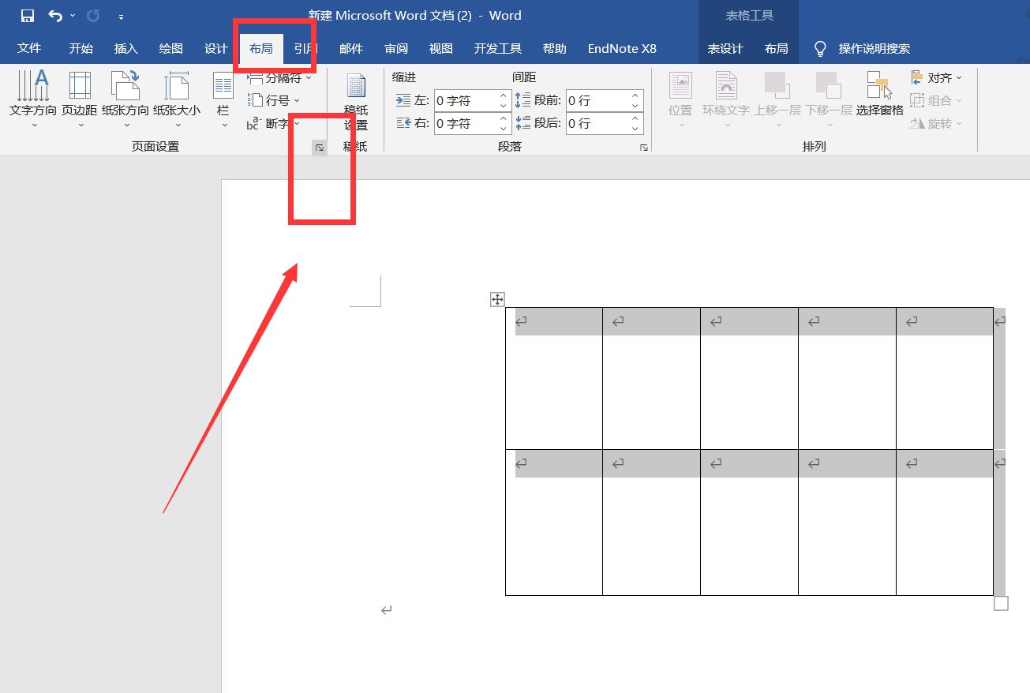Switch to the 开发工具 tab
1030x693 pixels.
pos(498,48)
